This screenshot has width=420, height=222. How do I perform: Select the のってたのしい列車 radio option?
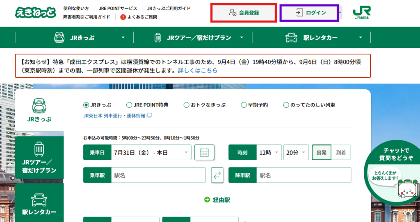286,105
